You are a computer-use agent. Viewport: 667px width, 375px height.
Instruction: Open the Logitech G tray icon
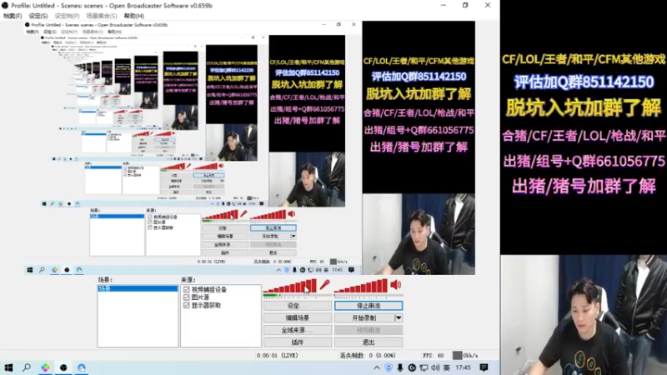click(x=412, y=367)
